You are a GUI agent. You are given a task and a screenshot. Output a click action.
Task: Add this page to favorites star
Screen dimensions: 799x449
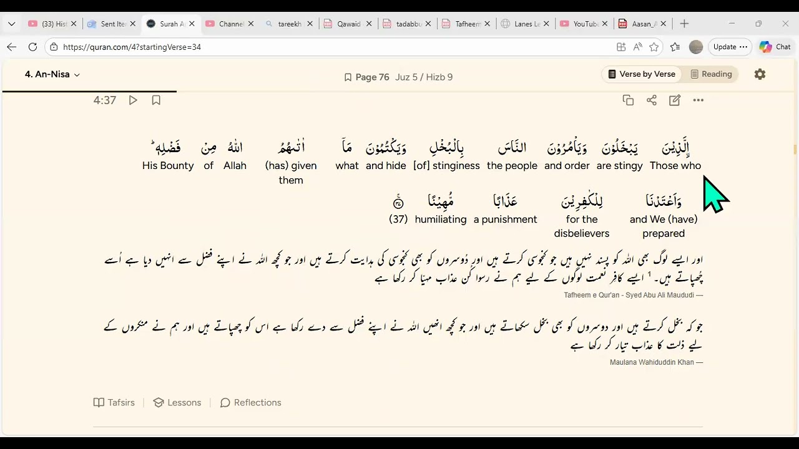(x=654, y=47)
